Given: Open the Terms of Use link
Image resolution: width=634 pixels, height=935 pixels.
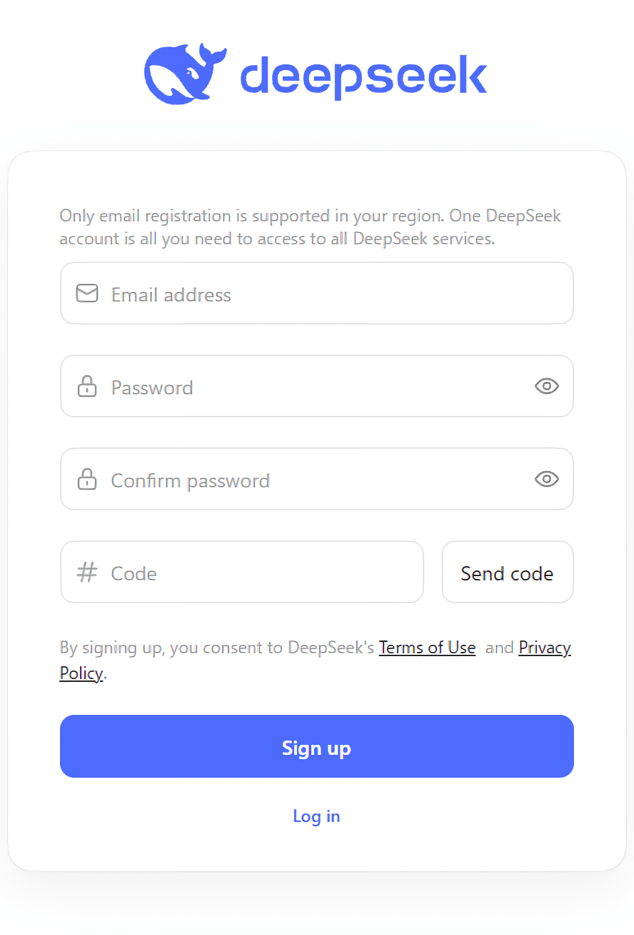Looking at the screenshot, I should click(x=427, y=648).
